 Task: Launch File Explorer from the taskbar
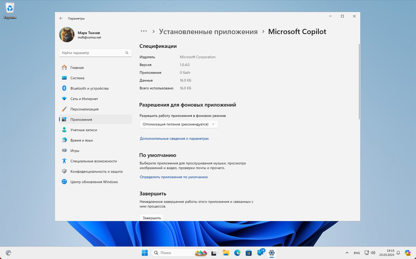226,253
